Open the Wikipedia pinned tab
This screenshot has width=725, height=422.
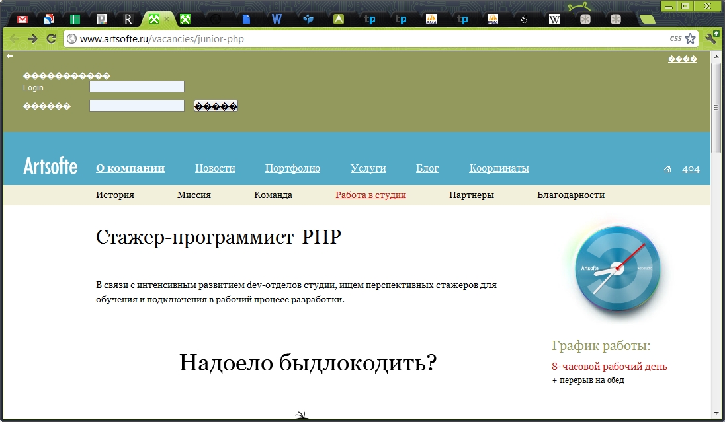click(x=554, y=19)
